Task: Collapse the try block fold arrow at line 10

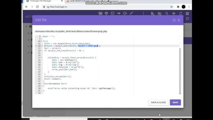Action: pos(42,41)
